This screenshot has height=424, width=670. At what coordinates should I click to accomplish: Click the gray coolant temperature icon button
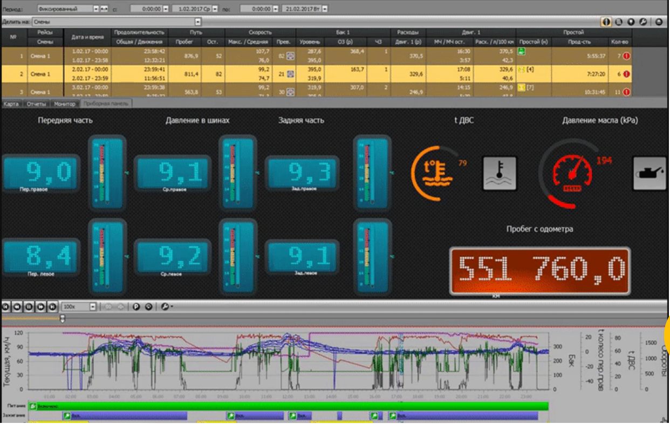point(500,173)
